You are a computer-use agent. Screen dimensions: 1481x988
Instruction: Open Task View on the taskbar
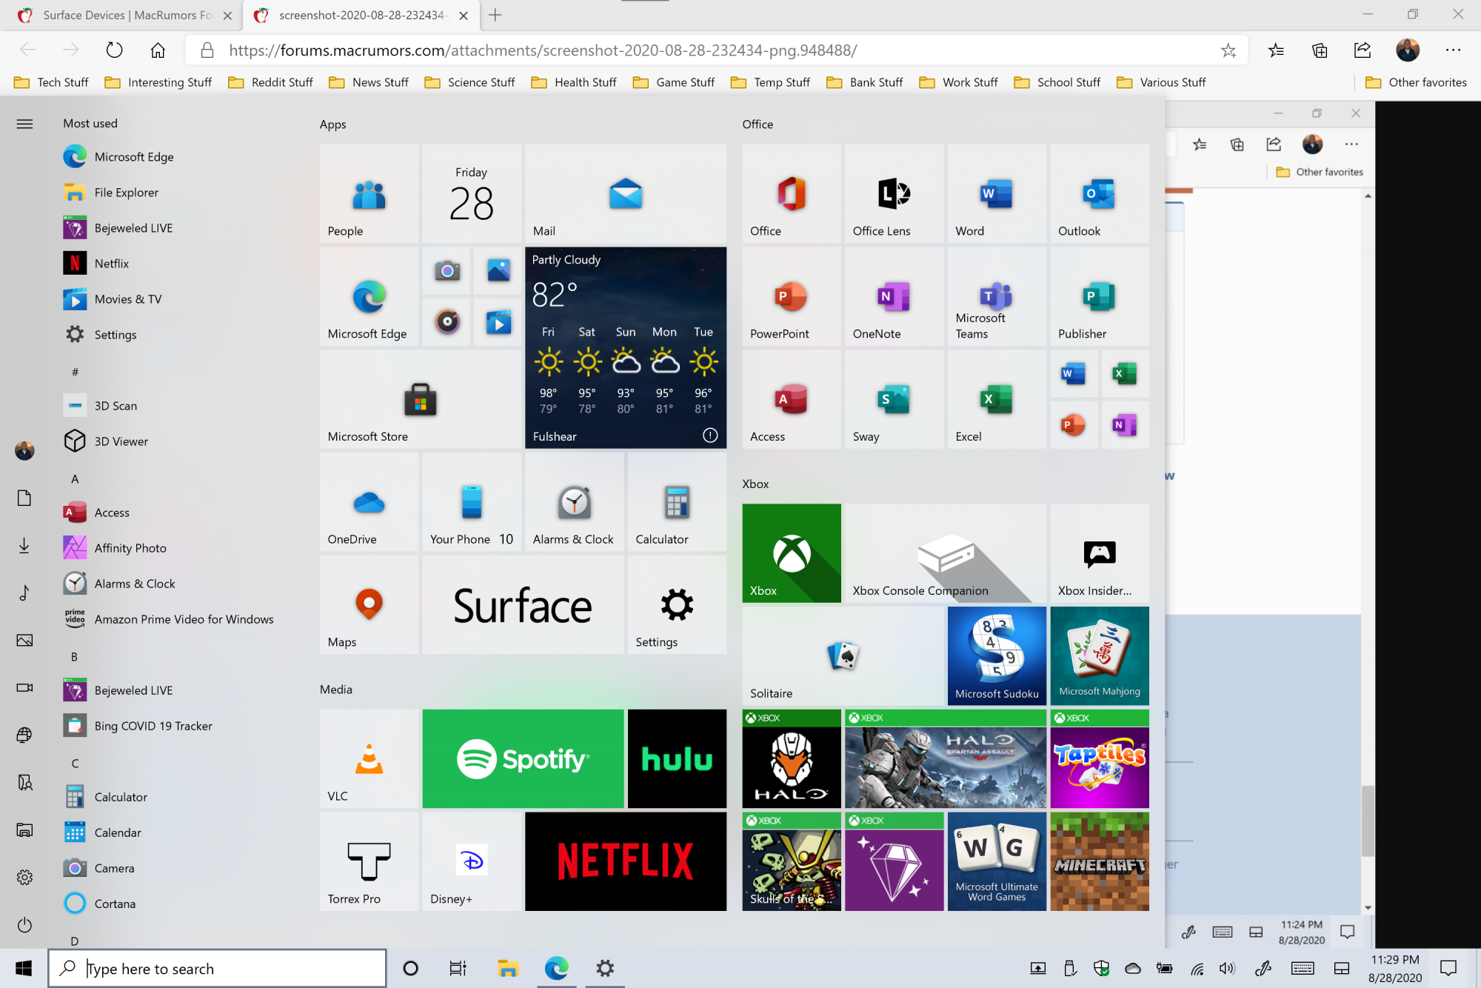pyautogui.click(x=458, y=968)
